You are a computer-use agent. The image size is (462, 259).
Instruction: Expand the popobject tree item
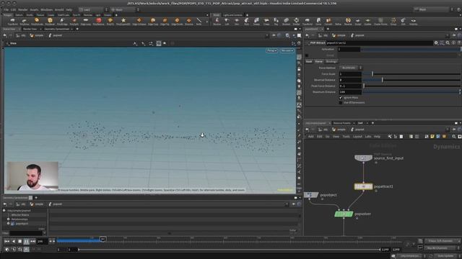pos(9,224)
